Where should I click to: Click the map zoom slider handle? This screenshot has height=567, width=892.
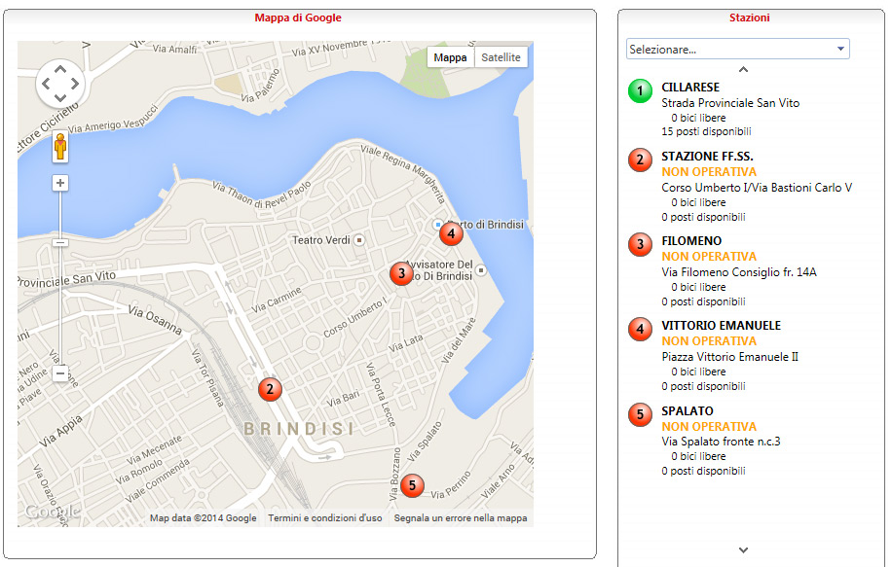(x=60, y=242)
